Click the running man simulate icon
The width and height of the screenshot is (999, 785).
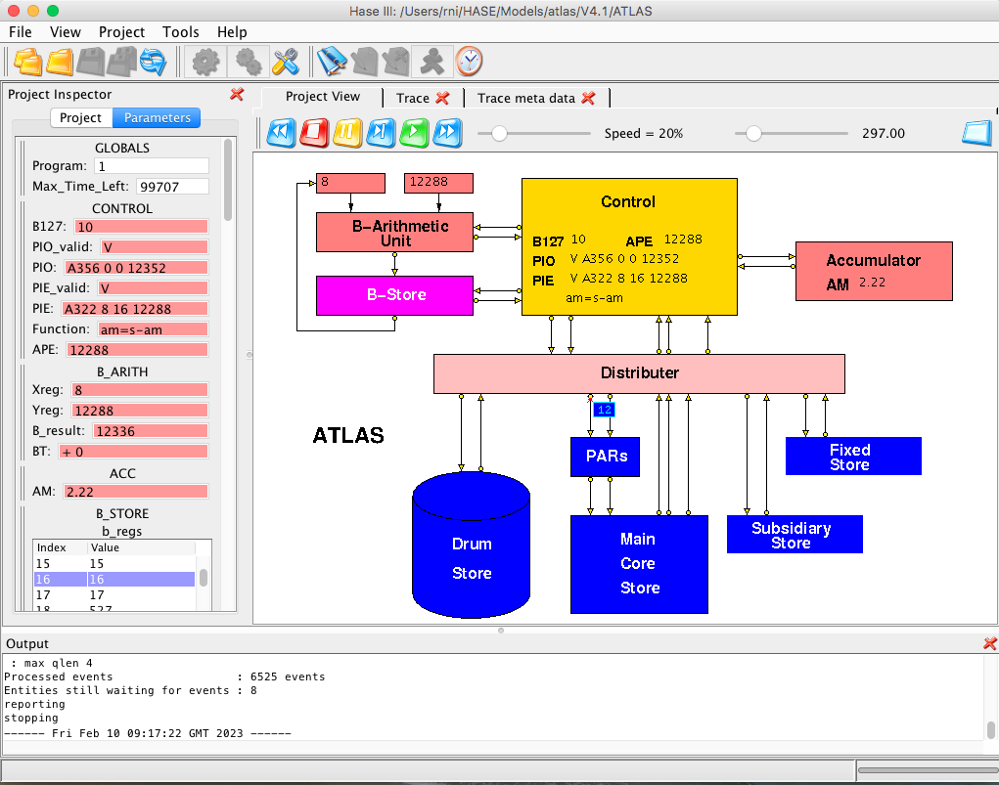tap(432, 62)
